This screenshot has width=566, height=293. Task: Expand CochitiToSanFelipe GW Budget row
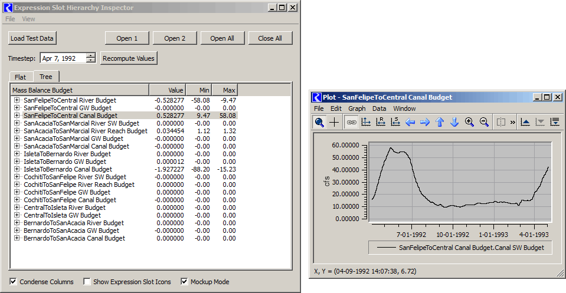tap(17, 192)
